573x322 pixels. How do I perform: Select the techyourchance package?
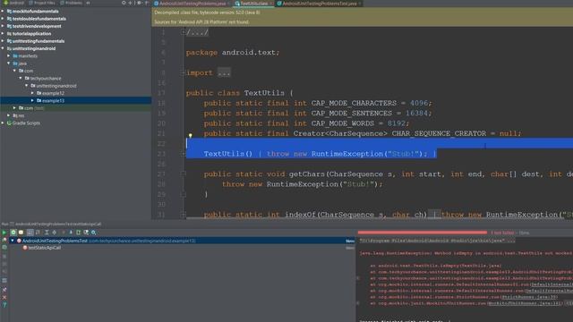pos(46,78)
